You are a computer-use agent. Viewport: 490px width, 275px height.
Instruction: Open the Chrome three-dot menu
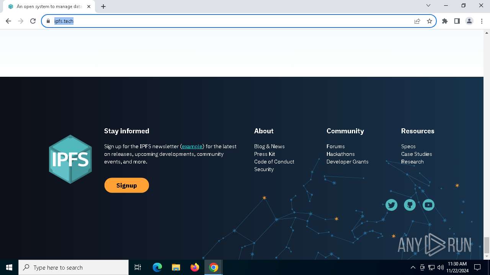pyautogui.click(x=482, y=21)
